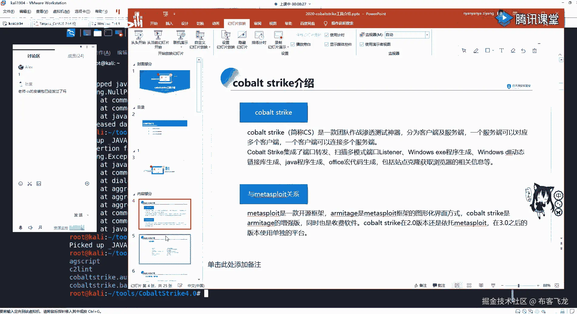Click the VMware pause button
The height and width of the screenshot is (314, 577).
tap(118, 11)
